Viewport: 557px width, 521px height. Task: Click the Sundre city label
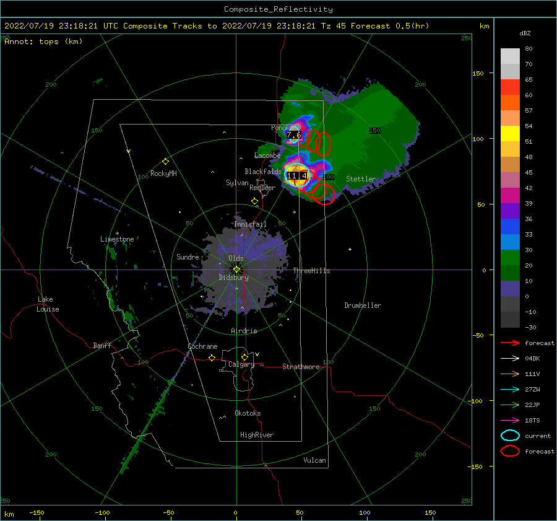tap(188, 256)
